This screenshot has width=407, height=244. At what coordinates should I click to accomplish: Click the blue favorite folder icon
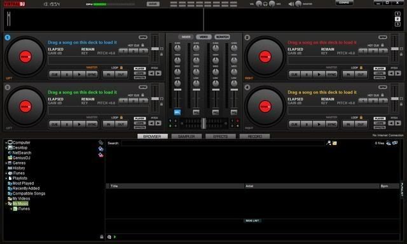(x=100, y=149)
